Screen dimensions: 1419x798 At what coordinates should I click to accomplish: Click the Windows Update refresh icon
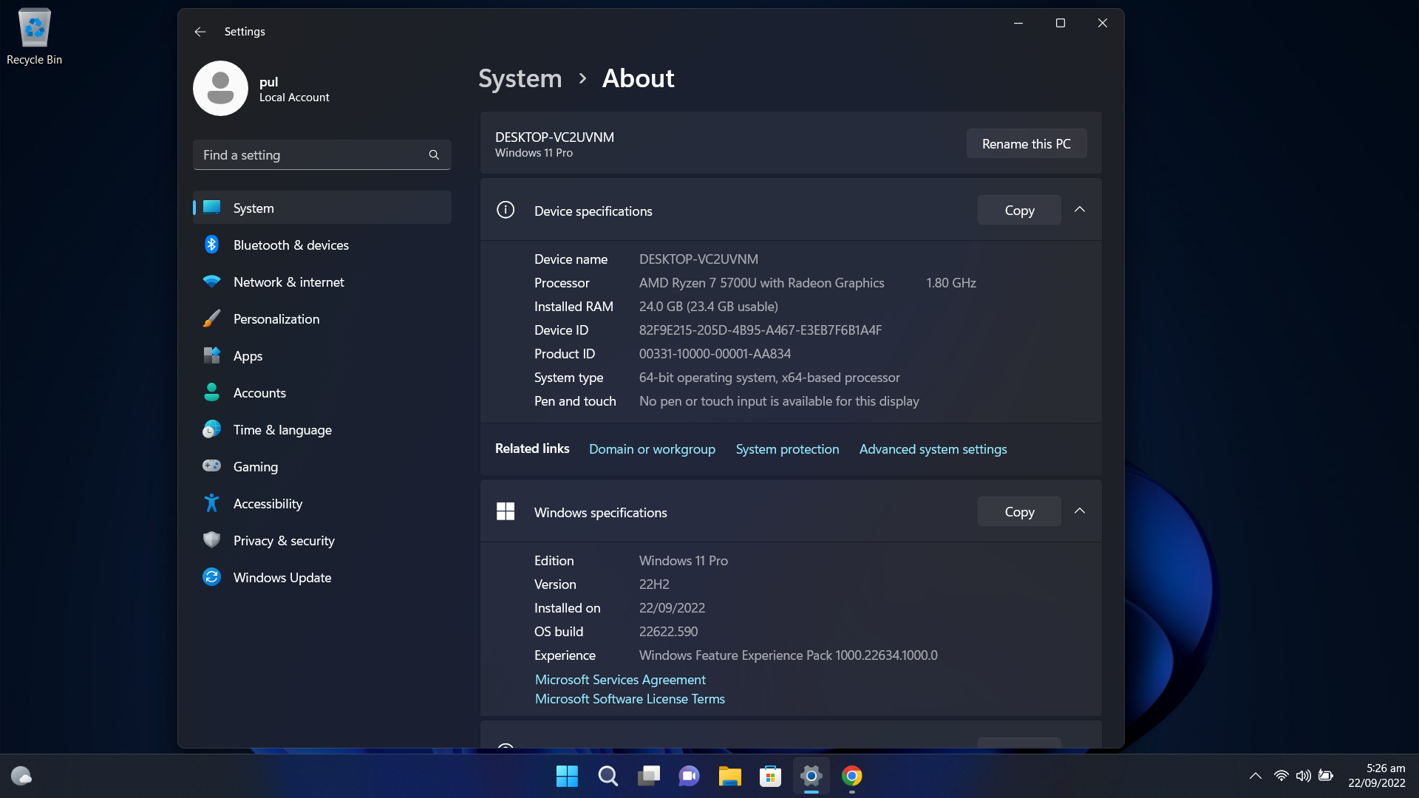point(211,577)
